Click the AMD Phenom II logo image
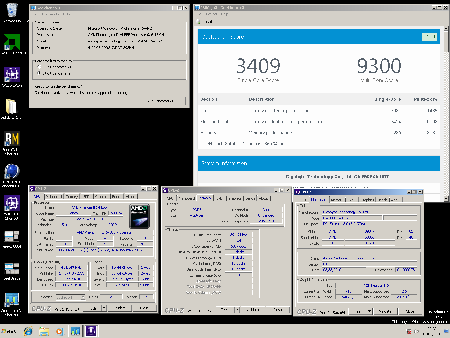The width and height of the screenshot is (450, 338). [139, 216]
